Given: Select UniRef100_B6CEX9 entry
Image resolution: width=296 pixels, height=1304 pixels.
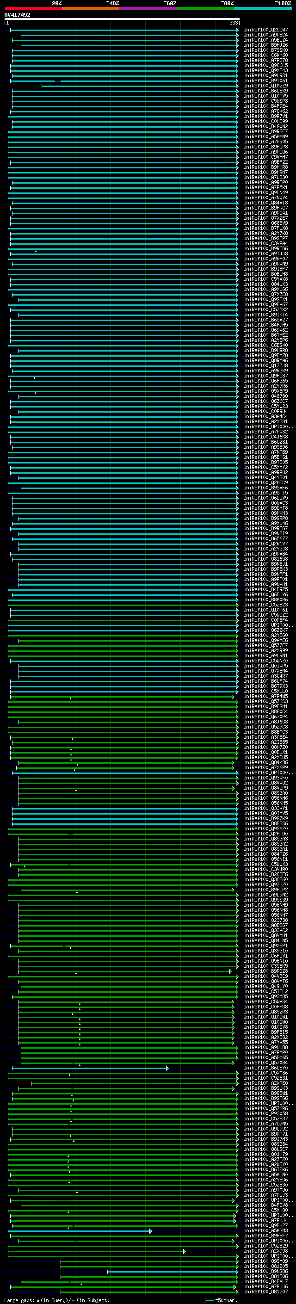Looking at the screenshot, I should click(265, 91).
